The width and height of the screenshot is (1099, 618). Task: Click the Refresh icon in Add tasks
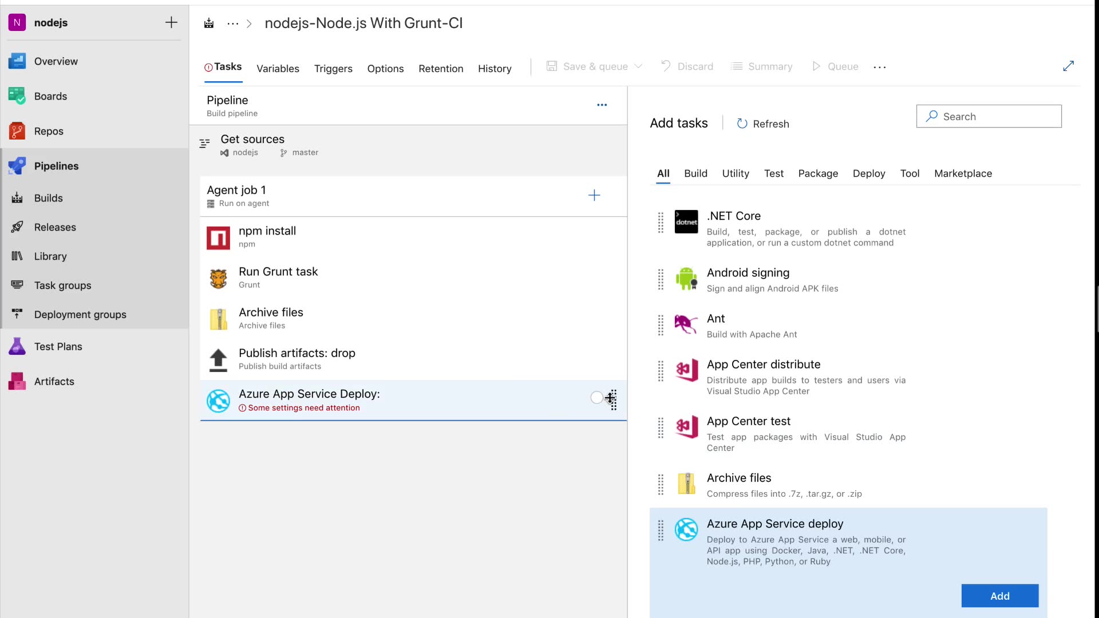pyautogui.click(x=742, y=124)
